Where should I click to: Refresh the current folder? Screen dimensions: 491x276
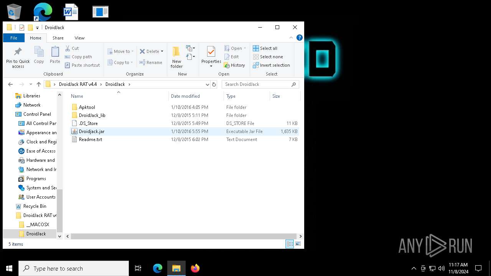(214, 84)
